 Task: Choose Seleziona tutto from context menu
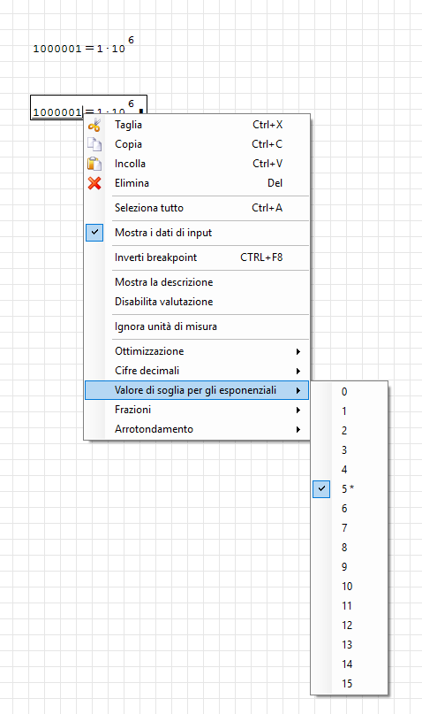pos(197,208)
